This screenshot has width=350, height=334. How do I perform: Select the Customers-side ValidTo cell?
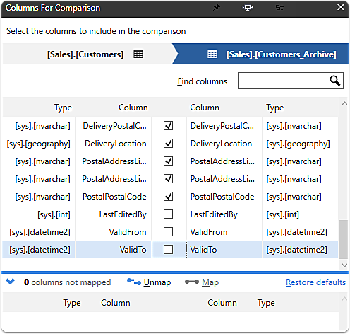coord(113,250)
